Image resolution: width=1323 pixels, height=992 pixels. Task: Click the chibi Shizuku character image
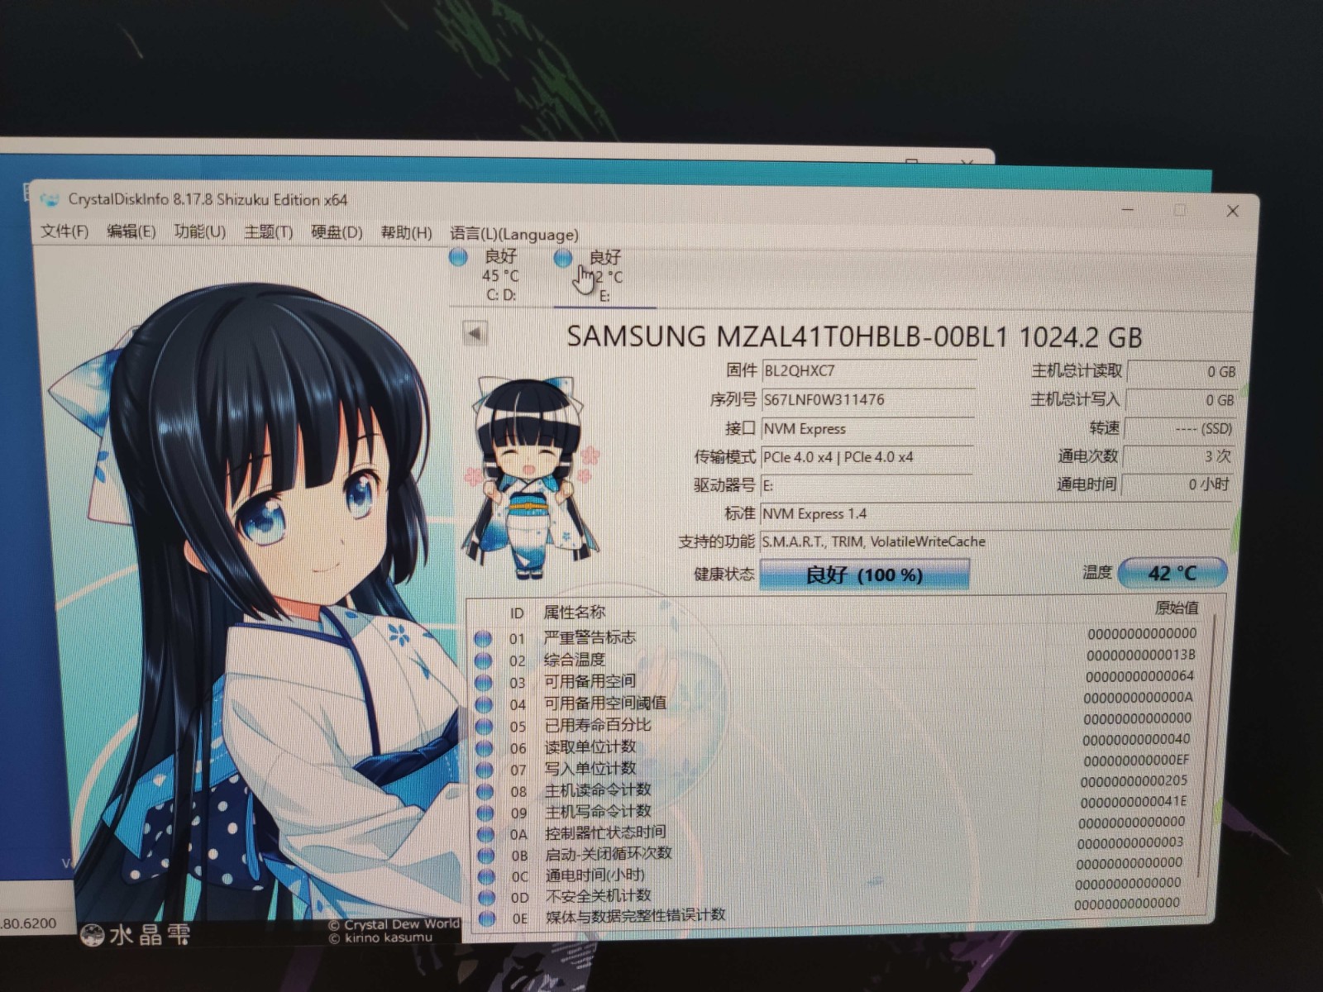click(x=529, y=478)
